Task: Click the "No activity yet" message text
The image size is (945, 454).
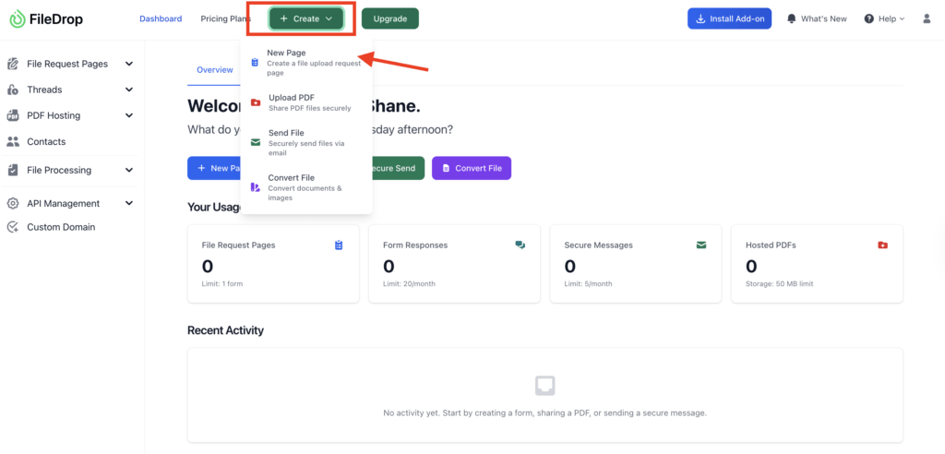Action: [x=544, y=413]
